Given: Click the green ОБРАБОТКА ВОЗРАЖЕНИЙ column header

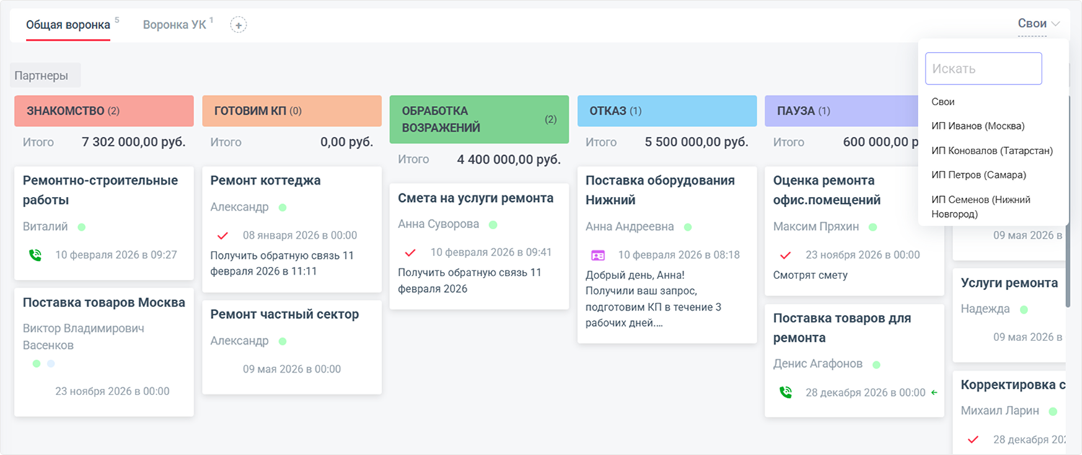Looking at the screenshot, I should pos(479,119).
